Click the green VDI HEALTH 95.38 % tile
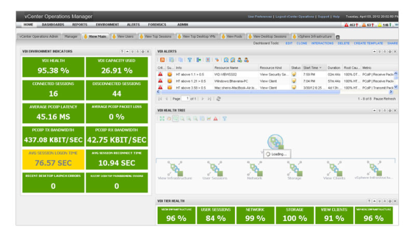 pyautogui.click(x=53, y=67)
